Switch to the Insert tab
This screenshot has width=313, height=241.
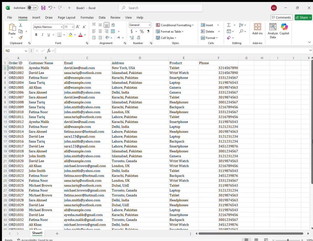pos(36,17)
